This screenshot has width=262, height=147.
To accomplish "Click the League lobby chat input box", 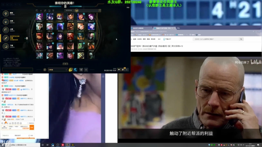I will [17, 69].
